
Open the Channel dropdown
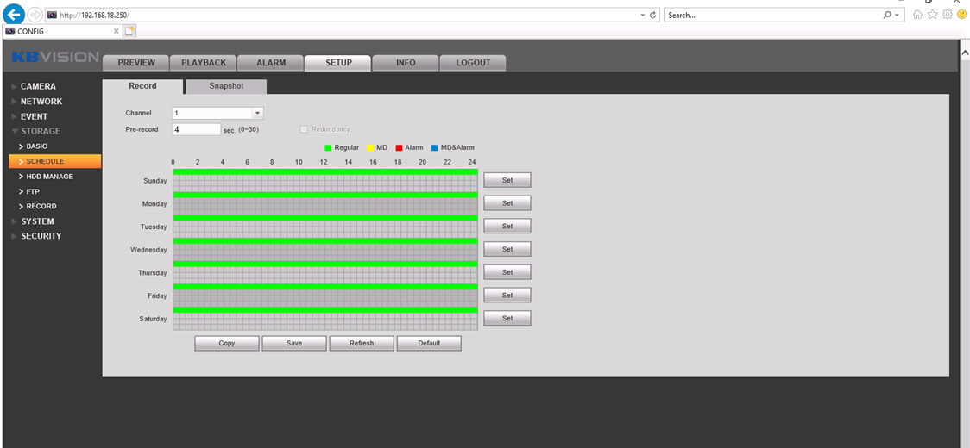click(x=256, y=113)
